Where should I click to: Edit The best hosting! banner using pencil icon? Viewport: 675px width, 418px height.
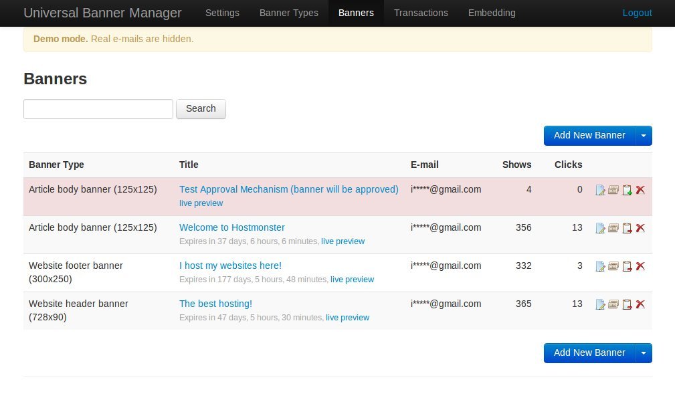tap(600, 305)
